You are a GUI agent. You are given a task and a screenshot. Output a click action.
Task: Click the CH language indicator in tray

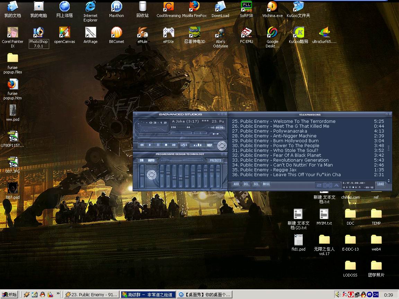[x=375, y=295]
